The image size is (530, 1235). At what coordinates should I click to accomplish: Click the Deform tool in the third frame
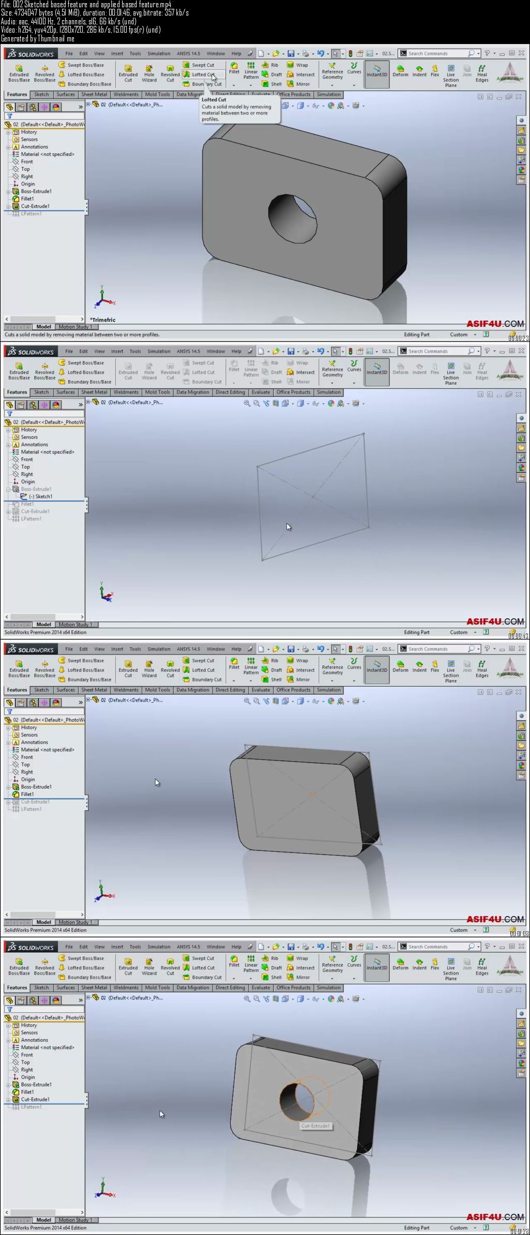tap(400, 666)
